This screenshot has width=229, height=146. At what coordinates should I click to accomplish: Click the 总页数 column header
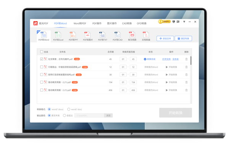click(111, 52)
